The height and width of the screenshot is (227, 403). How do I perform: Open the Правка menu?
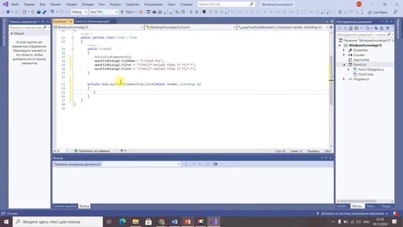[29, 4]
